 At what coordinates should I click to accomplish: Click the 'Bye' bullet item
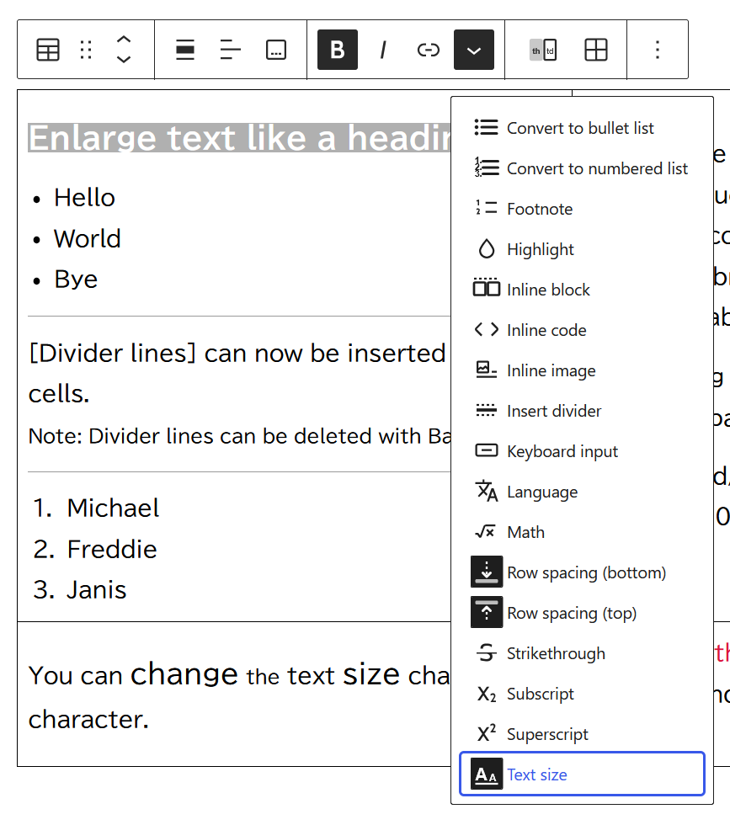[76, 279]
